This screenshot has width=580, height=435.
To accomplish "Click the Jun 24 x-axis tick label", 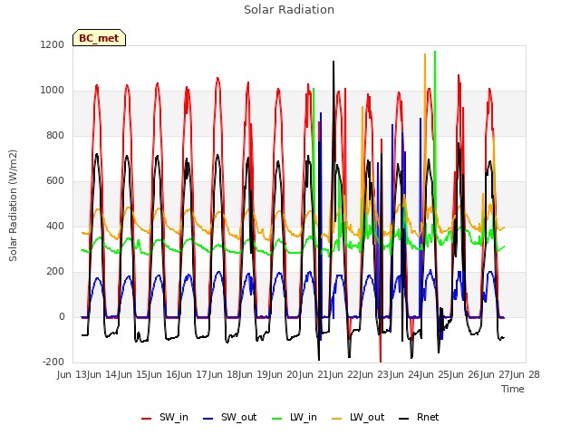I will pos(405,374).
